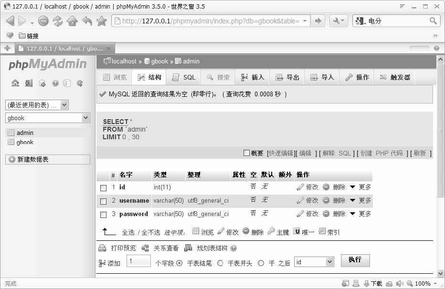
Task: Check the username row checkbox
Action: [103, 201]
